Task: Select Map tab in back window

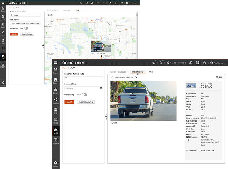Action: point(77,10)
